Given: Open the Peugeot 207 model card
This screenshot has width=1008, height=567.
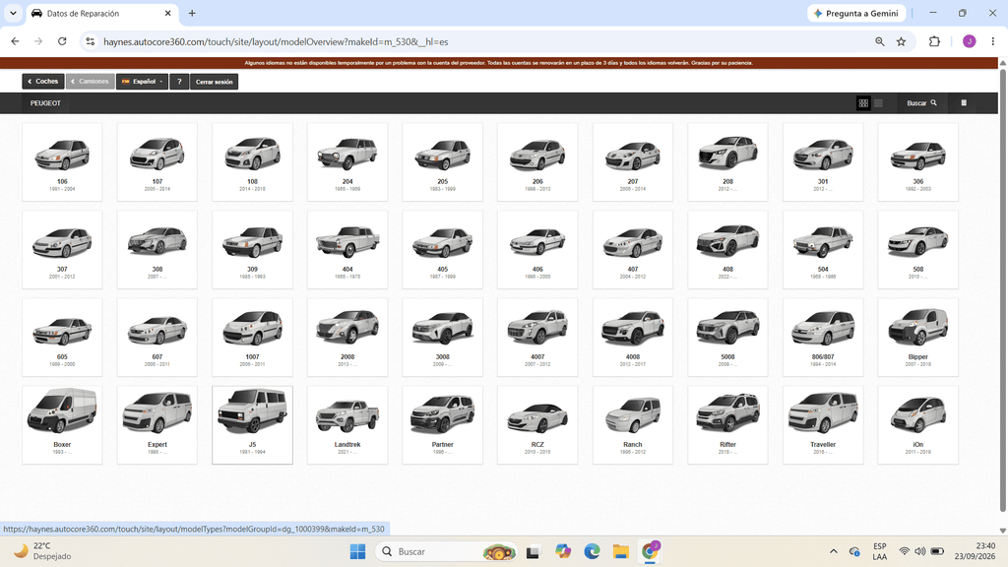Looking at the screenshot, I should pyautogui.click(x=633, y=162).
